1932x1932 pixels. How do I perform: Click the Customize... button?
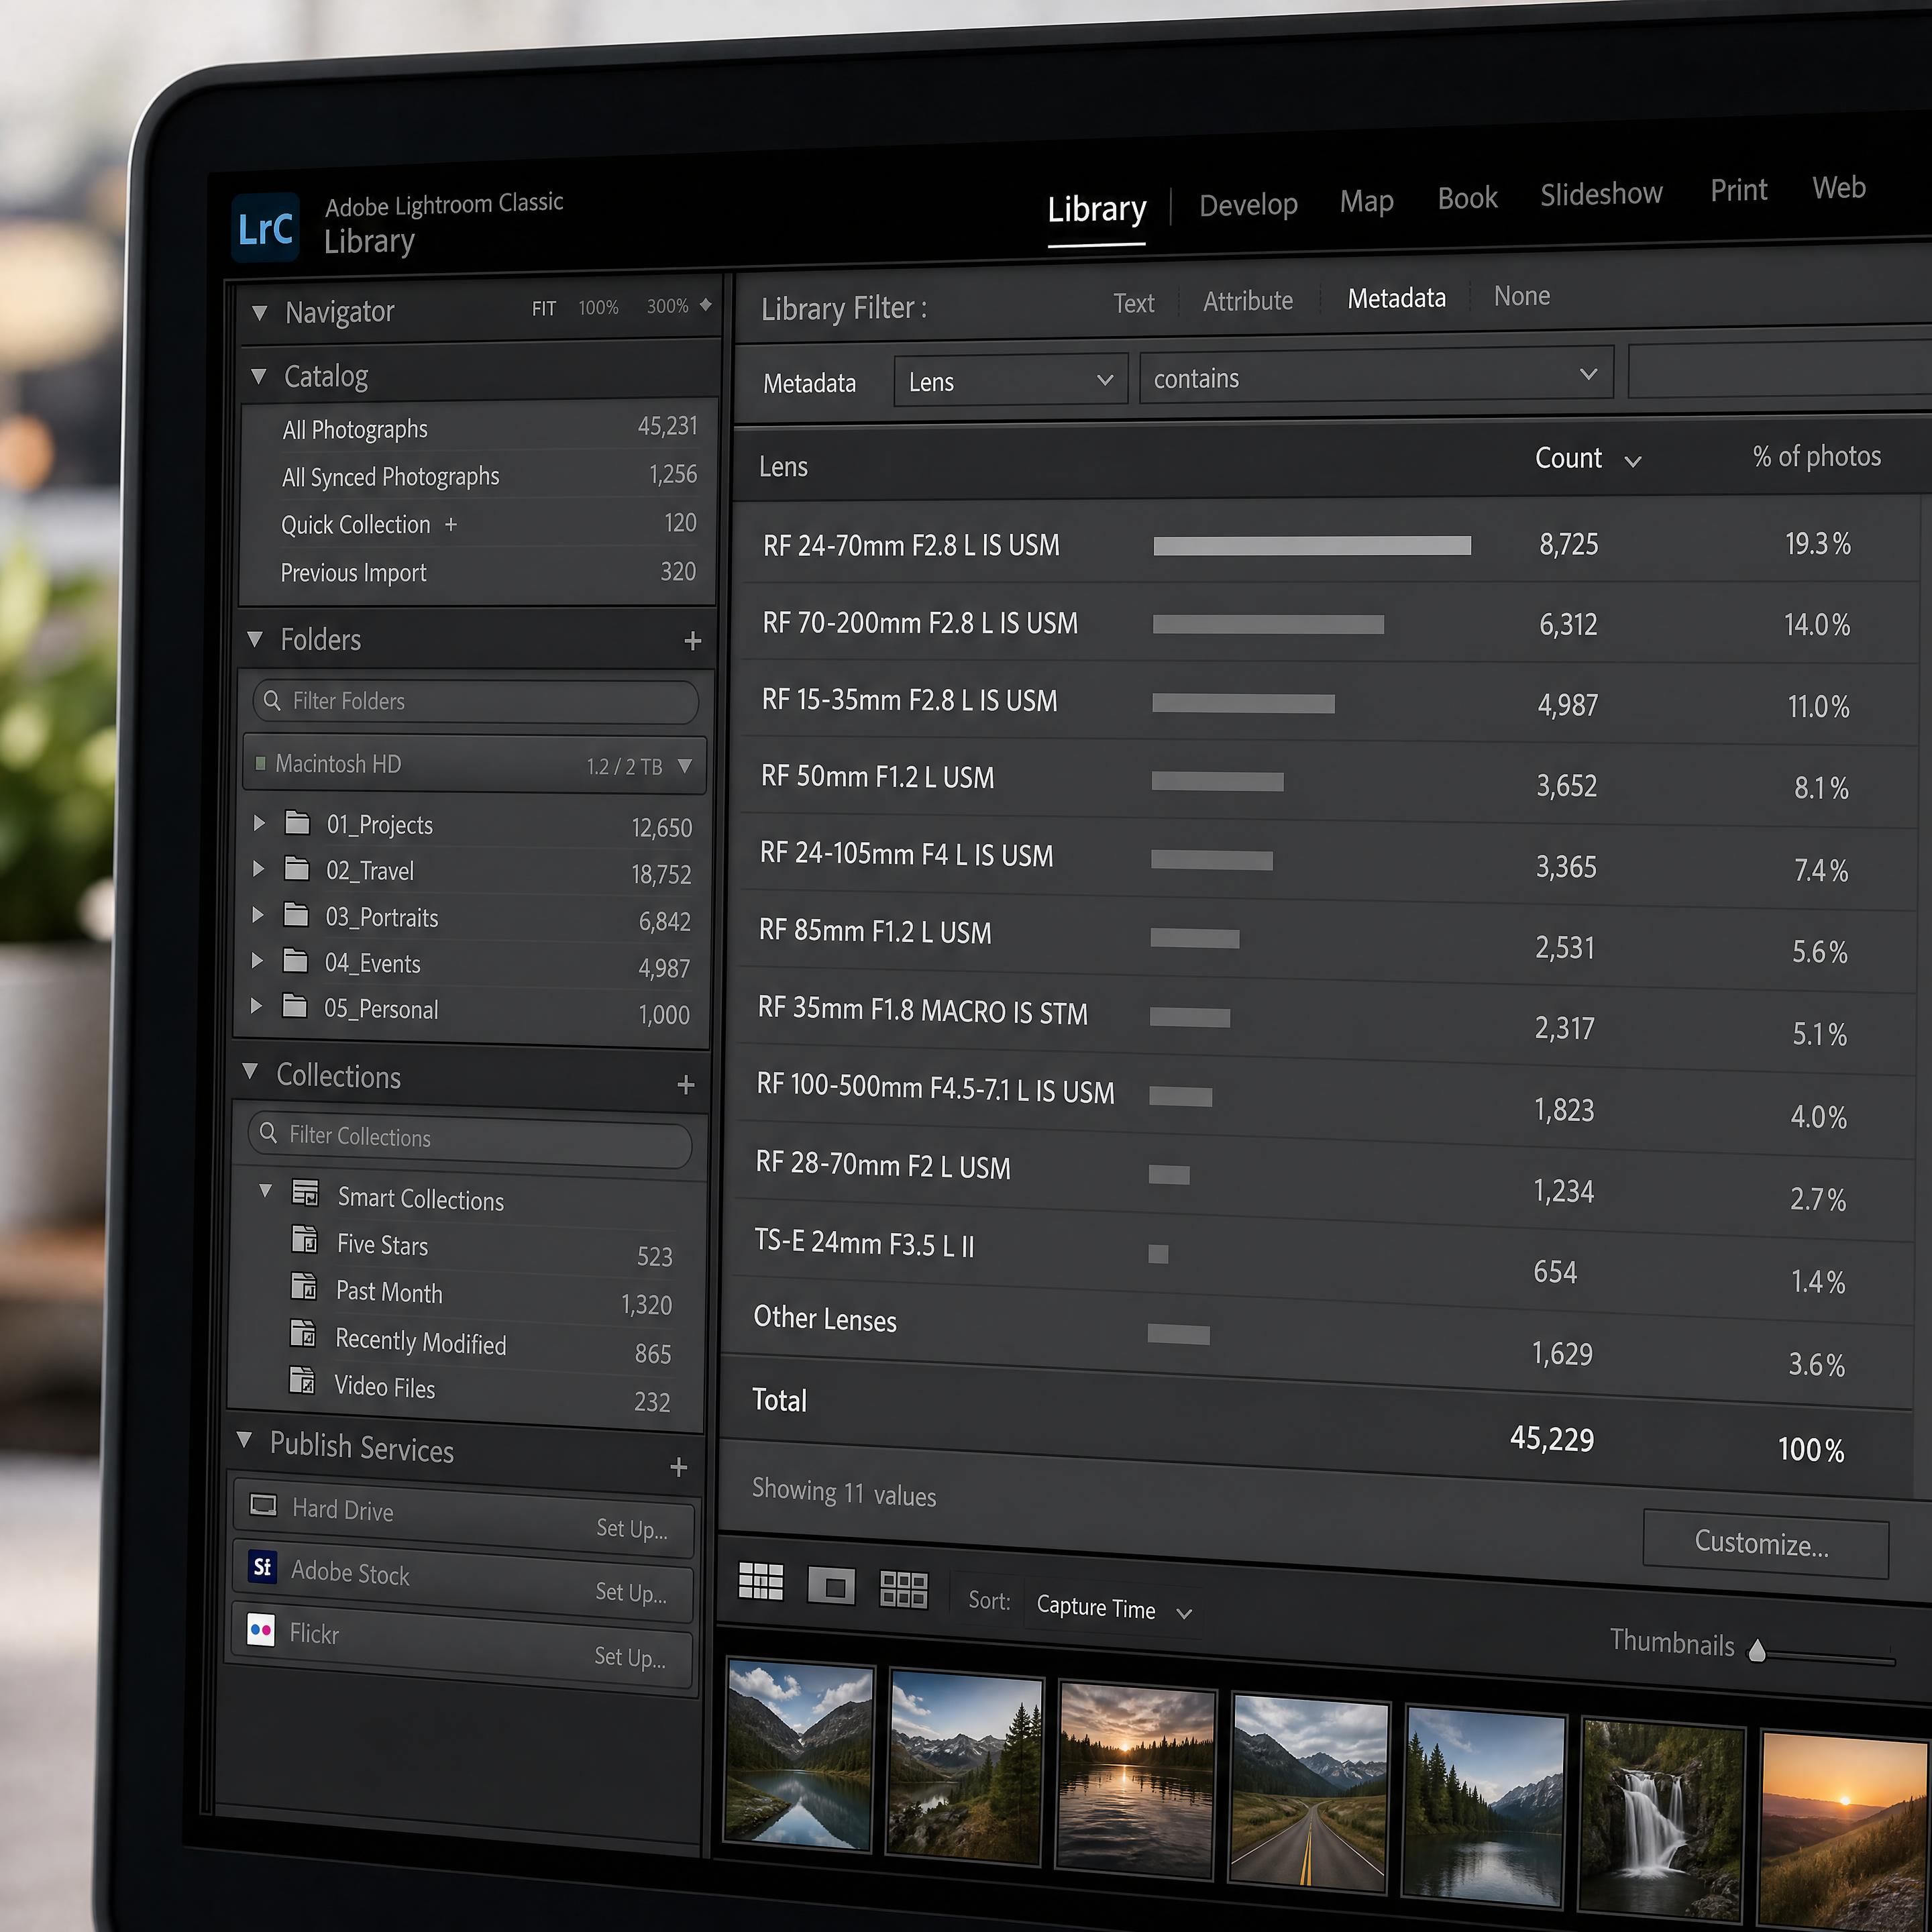click(1765, 1543)
